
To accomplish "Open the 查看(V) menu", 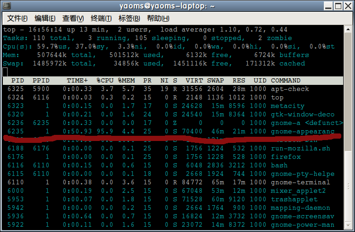I will (x=73, y=18).
